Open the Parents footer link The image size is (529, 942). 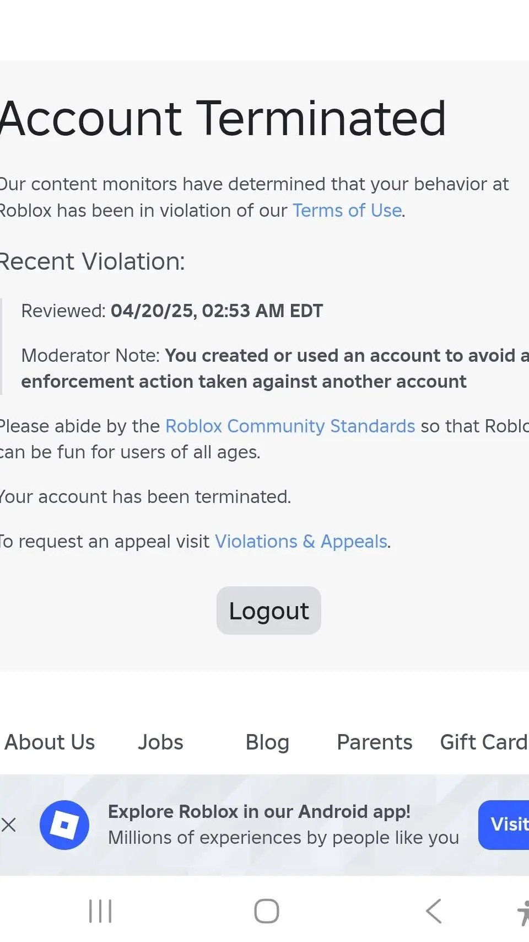click(375, 742)
